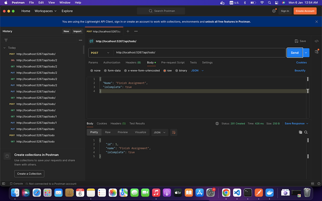Open Postman from the dock
This screenshot has height=201, width=322.
click(x=259, y=193)
